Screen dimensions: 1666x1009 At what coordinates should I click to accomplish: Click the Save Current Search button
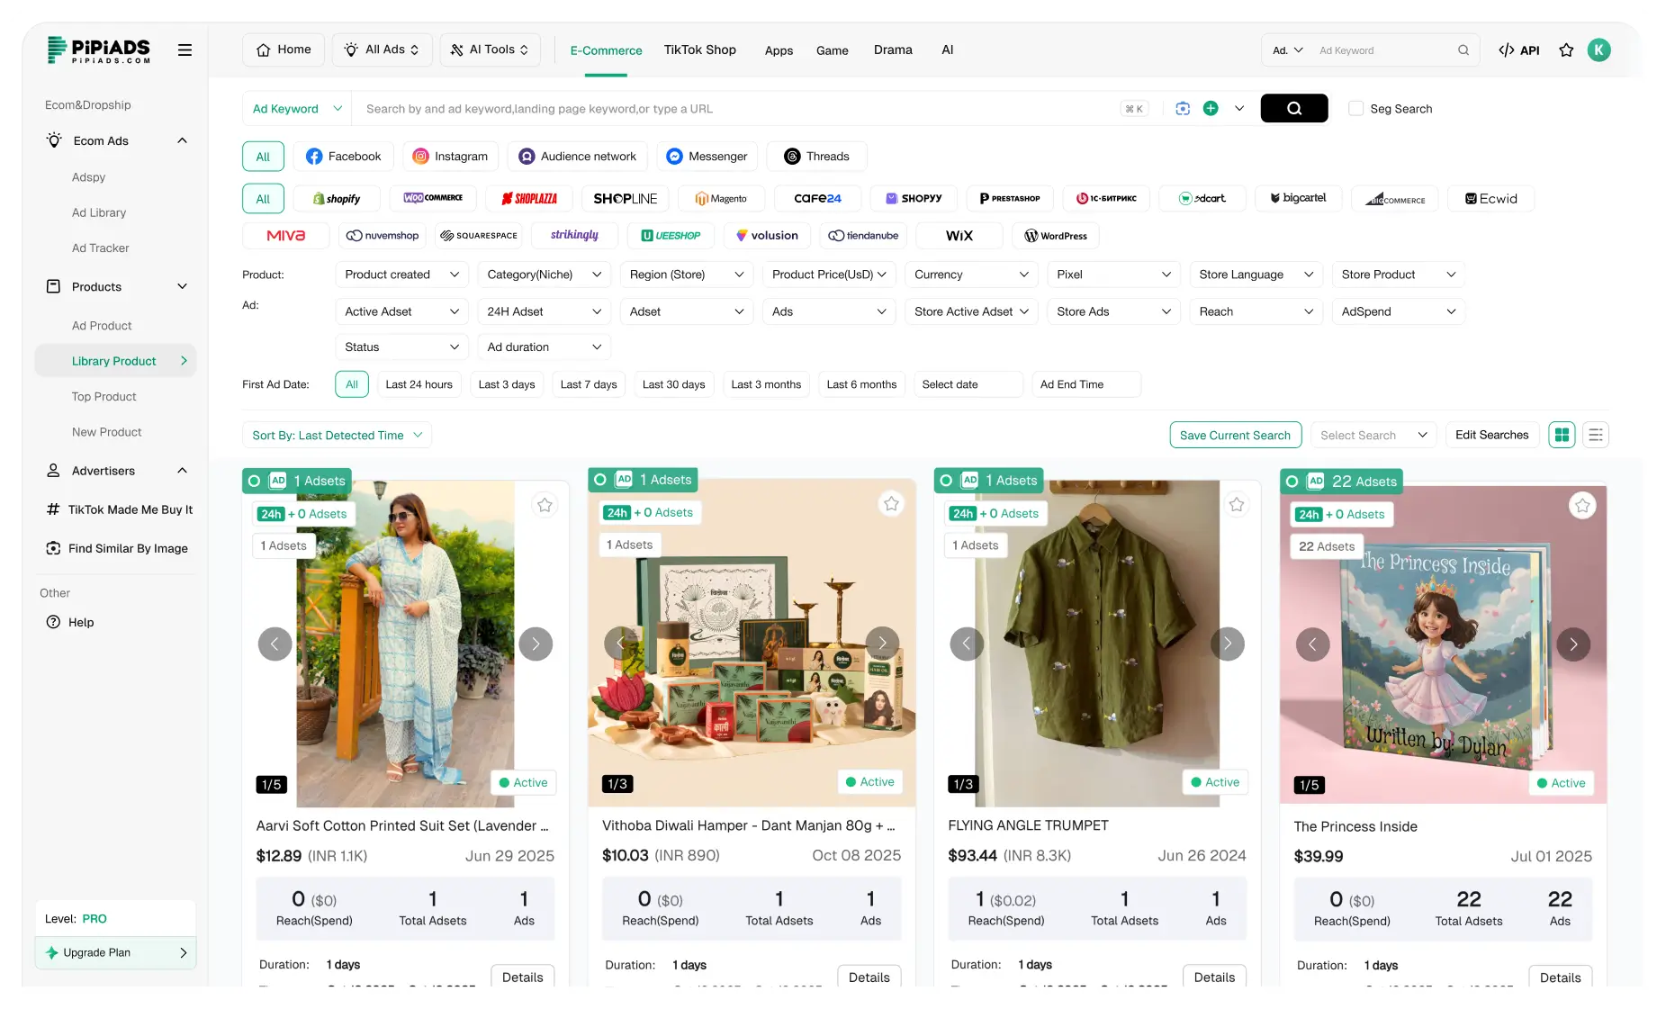(1235, 436)
